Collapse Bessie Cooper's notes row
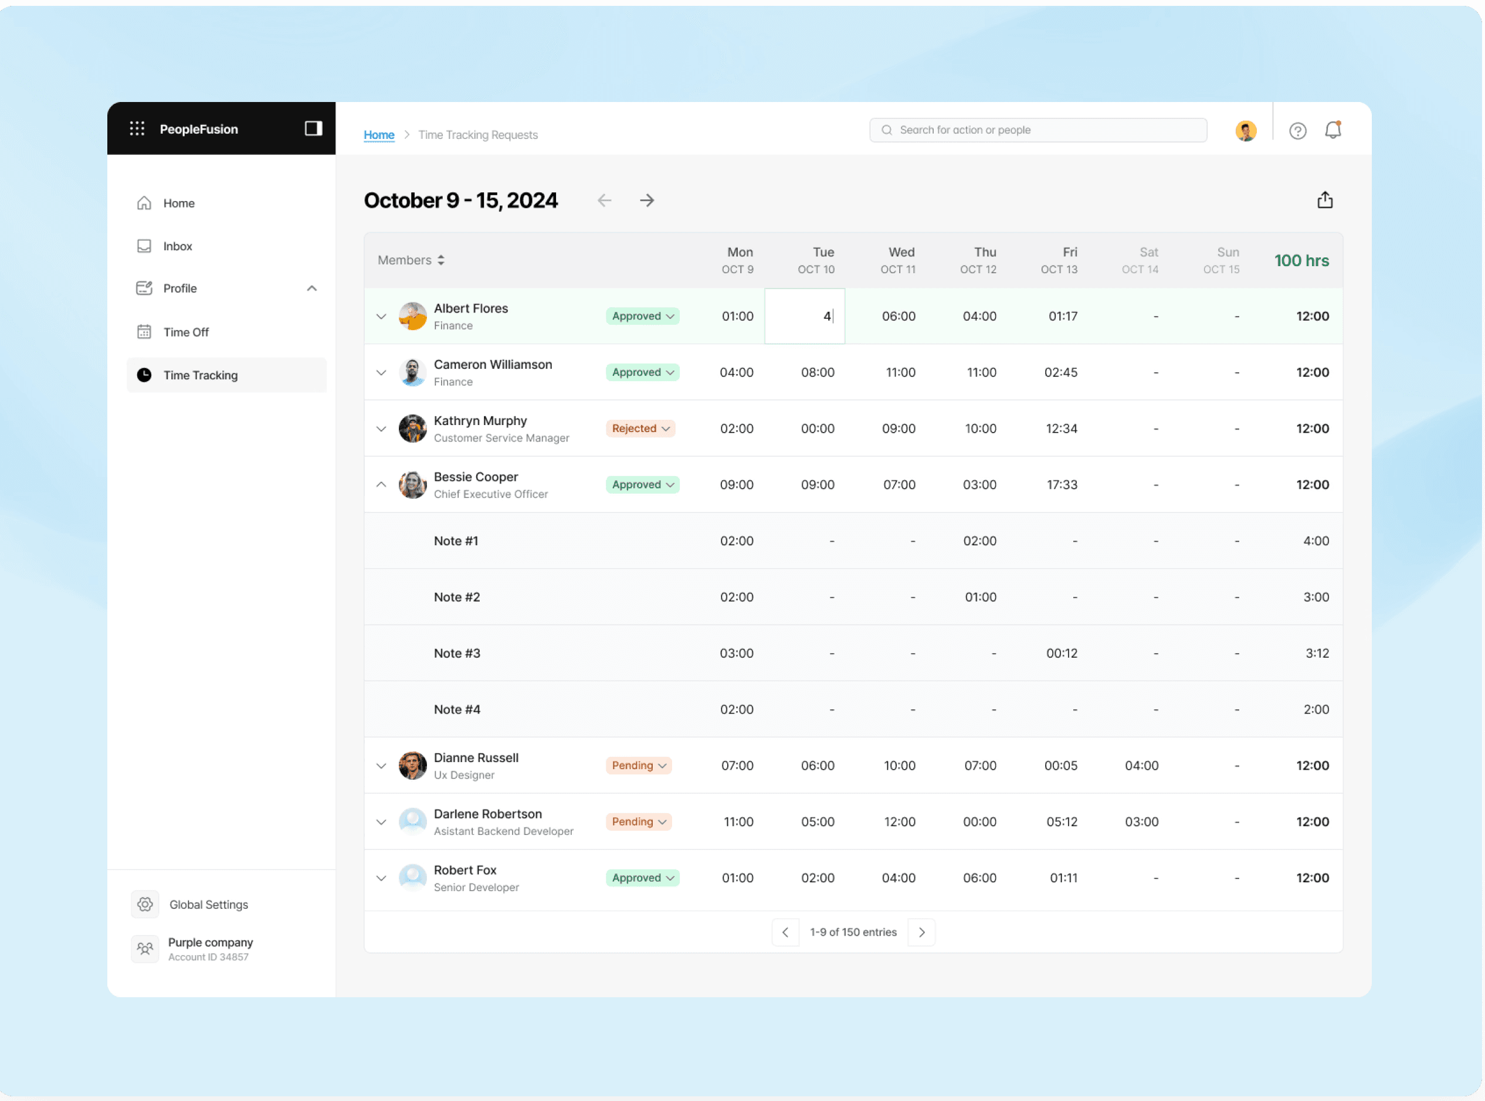Viewport: 1485px width, 1101px height. [x=381, y=484]
